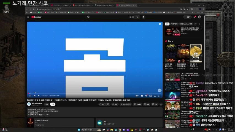The width and height of the screenshot is (235, 132).
Task: Click the Windows taskbar search box
Action: pyautogui.click(x=91, y=130)
